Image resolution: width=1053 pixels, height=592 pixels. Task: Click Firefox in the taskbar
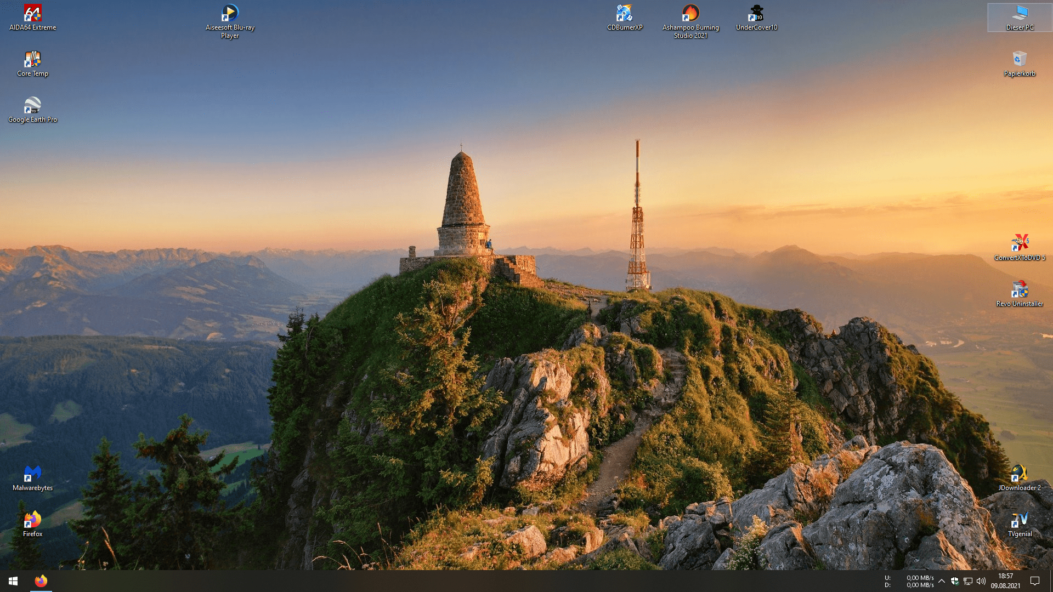tap(41, 581)
